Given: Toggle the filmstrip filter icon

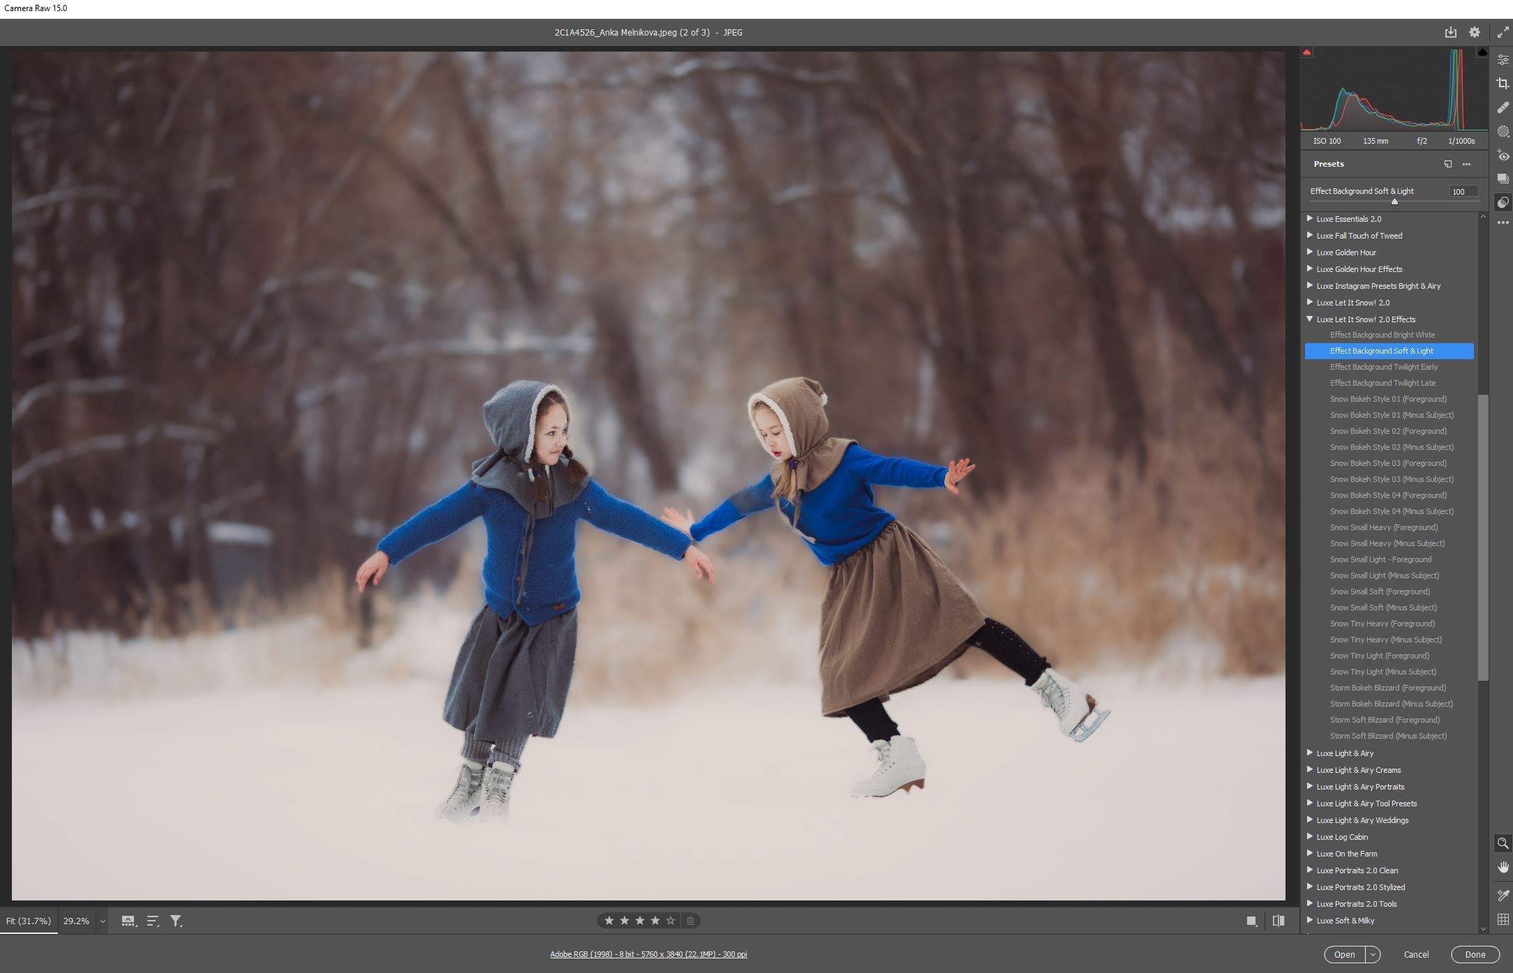Looking at the screenshot, I should 177,921.
